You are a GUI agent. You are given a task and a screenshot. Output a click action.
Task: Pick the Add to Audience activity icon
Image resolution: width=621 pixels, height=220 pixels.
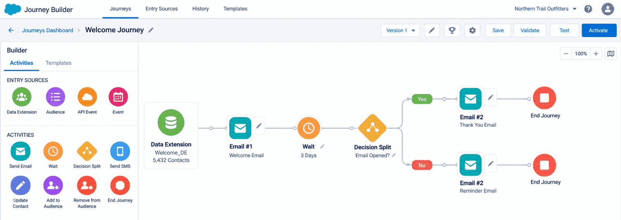click(x=53, y=186)
